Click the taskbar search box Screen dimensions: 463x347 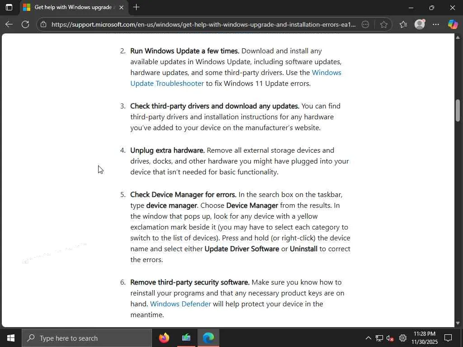click(x=87, y=338)
